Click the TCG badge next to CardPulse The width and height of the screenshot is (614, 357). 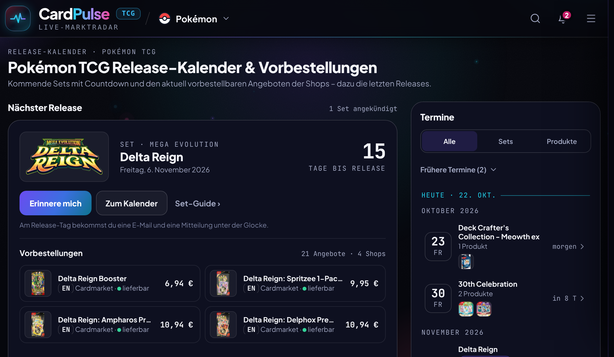[128, 13]
